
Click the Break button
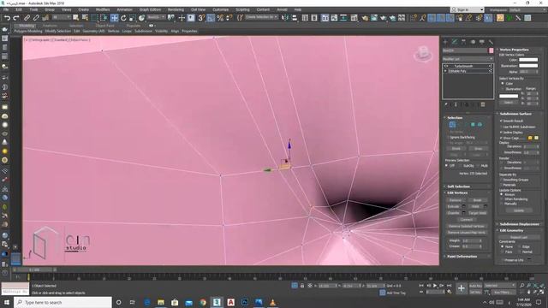478,200
